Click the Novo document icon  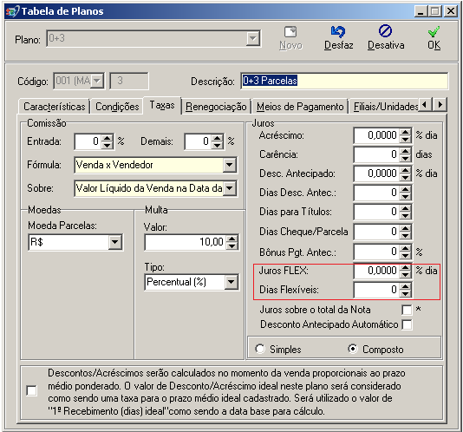(x=290, y=32)
